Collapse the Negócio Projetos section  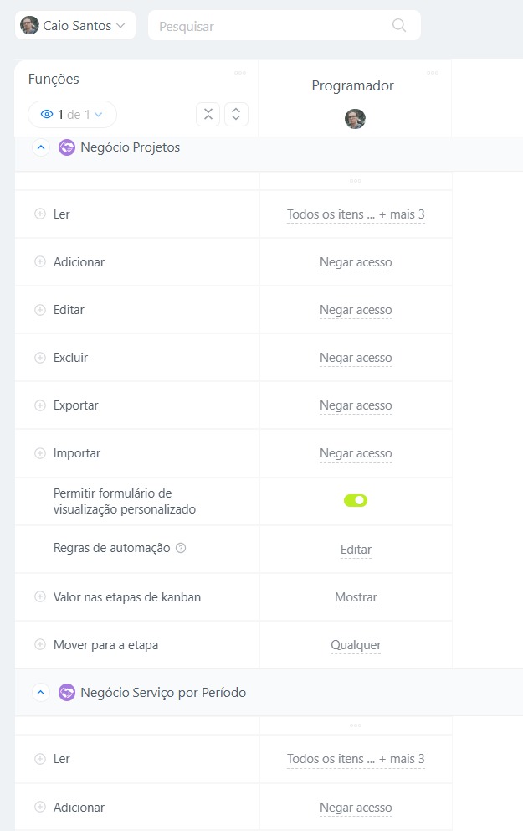(x=40, y=147)
